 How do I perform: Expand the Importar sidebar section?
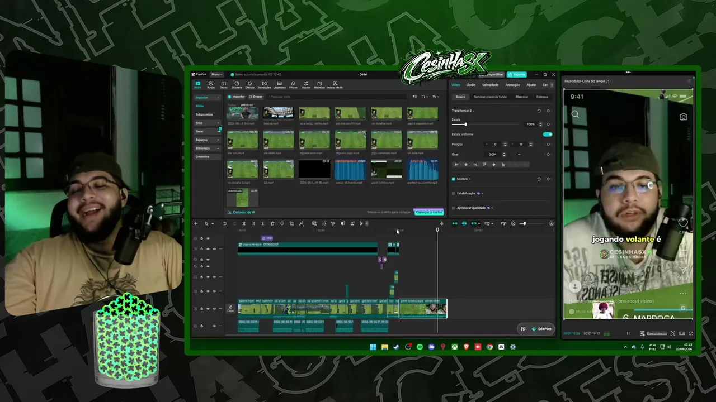click(208, 97)
